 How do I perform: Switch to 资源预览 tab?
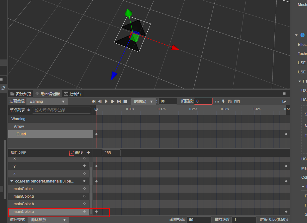[21, 94]
